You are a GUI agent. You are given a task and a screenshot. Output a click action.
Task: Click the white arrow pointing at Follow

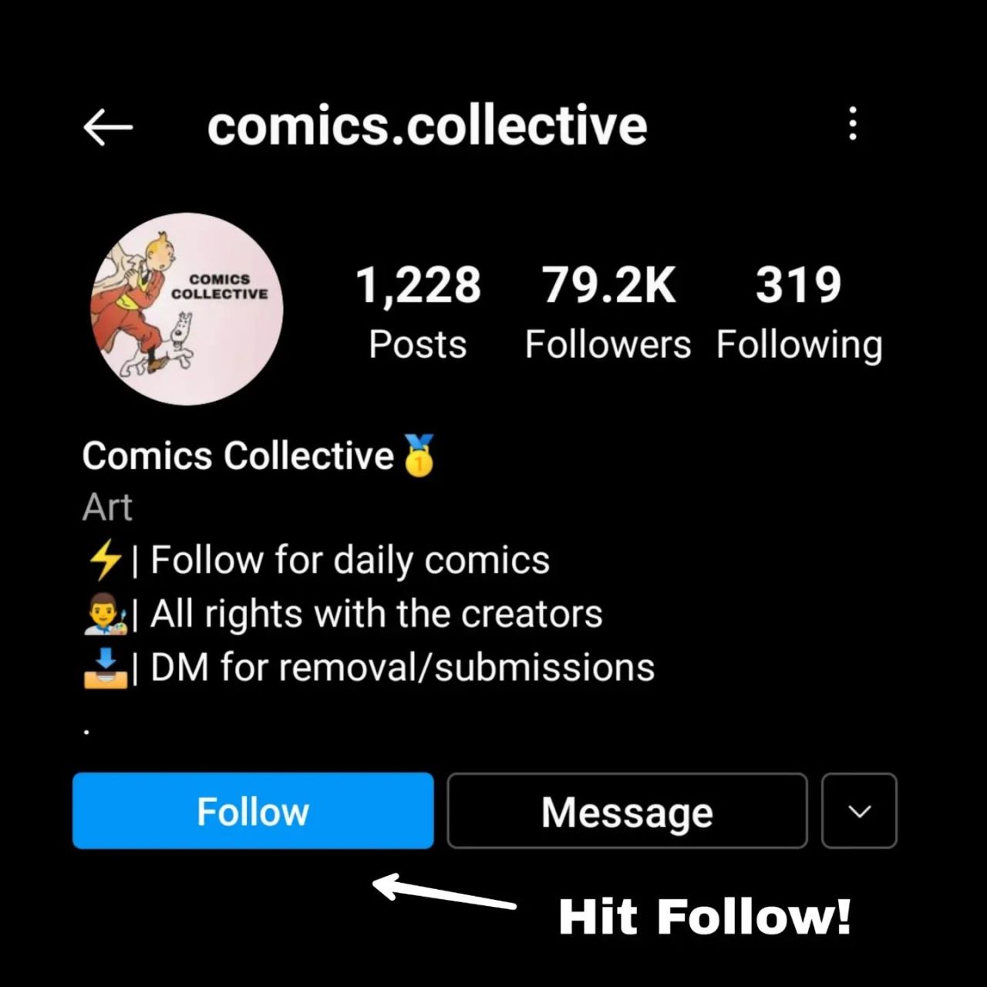point(444,891)
